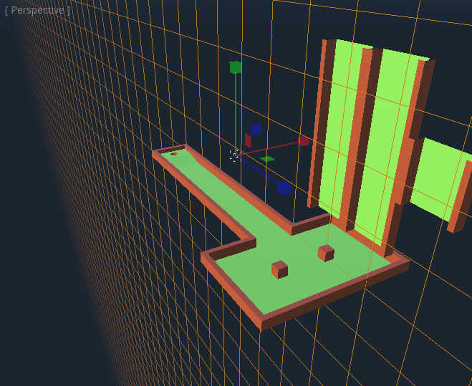This screenshot has width=472, height=386.
Task: Click the wide green floor area
Action: [301, 279]
